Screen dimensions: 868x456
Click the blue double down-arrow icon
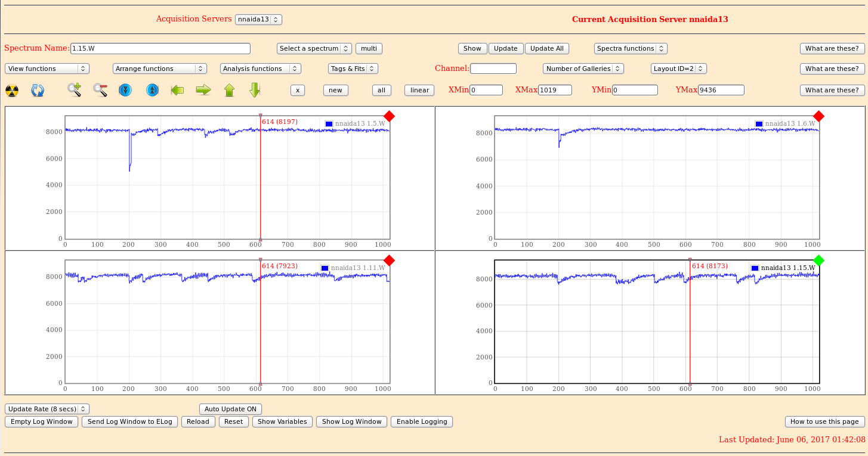(x=125, y=90)
